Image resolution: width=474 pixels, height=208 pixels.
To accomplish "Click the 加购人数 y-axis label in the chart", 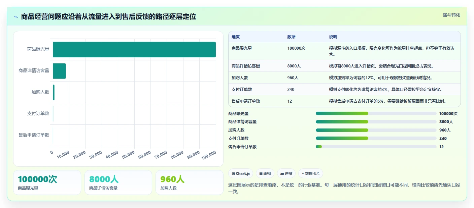I will [x=40, y=92].
